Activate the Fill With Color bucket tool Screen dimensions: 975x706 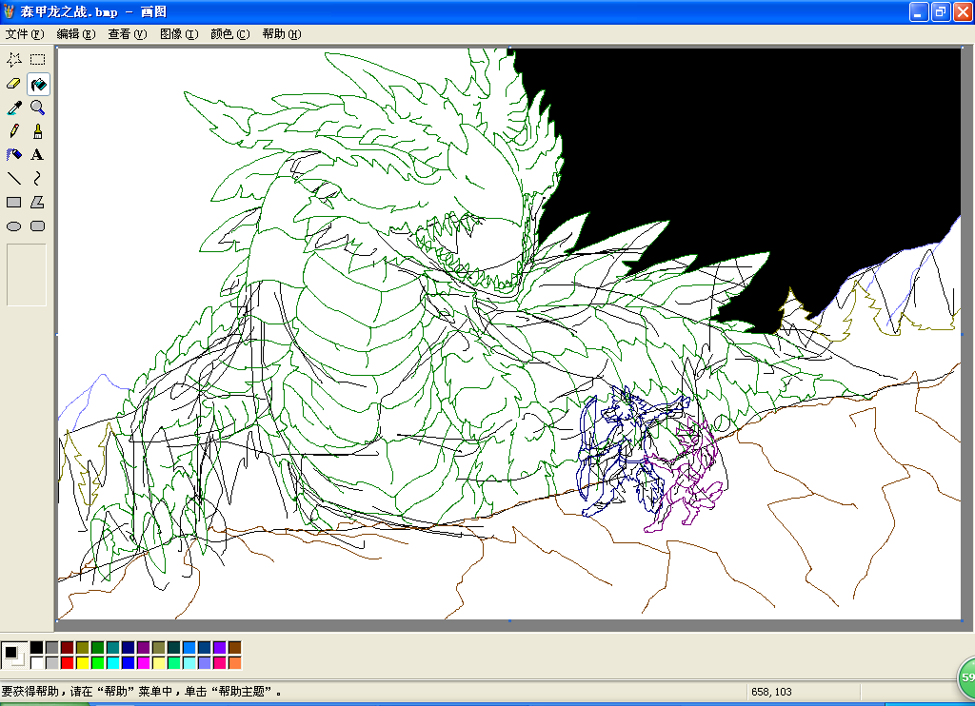(38, 84)
